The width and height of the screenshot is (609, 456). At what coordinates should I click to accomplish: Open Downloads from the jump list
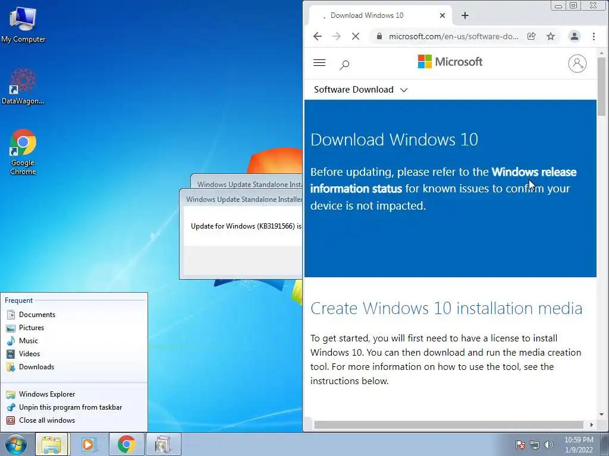pyautogui.click(x=74, y=367)
